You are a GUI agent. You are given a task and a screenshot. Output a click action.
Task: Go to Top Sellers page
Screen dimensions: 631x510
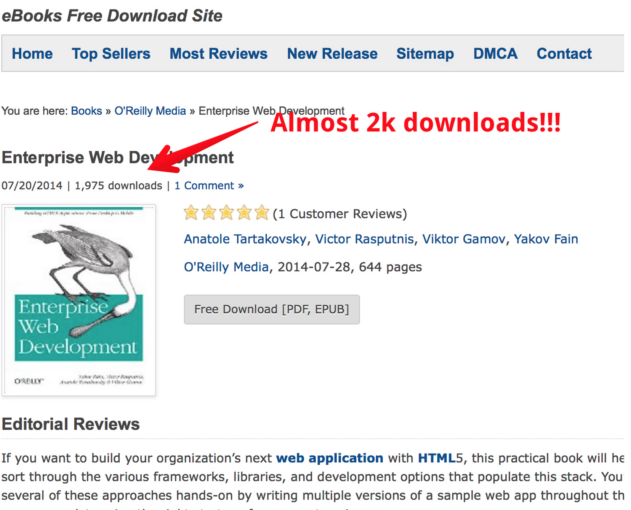[111, 54]
